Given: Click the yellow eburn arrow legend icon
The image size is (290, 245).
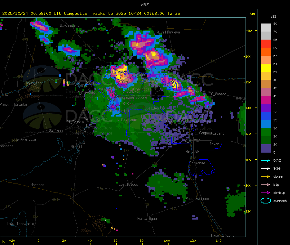Looking at the screenshot, I should (266, 177).
